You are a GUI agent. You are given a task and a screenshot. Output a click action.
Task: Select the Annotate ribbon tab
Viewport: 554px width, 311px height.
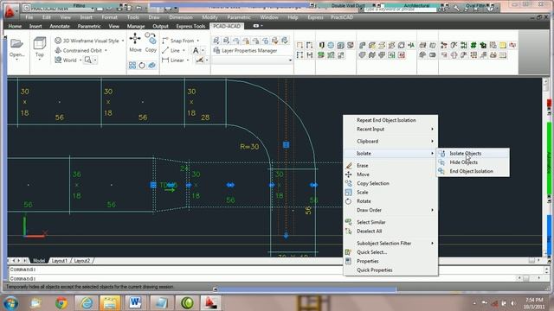click(x=60, y=26)
